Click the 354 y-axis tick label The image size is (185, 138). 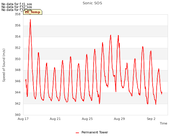coord(18,37)
